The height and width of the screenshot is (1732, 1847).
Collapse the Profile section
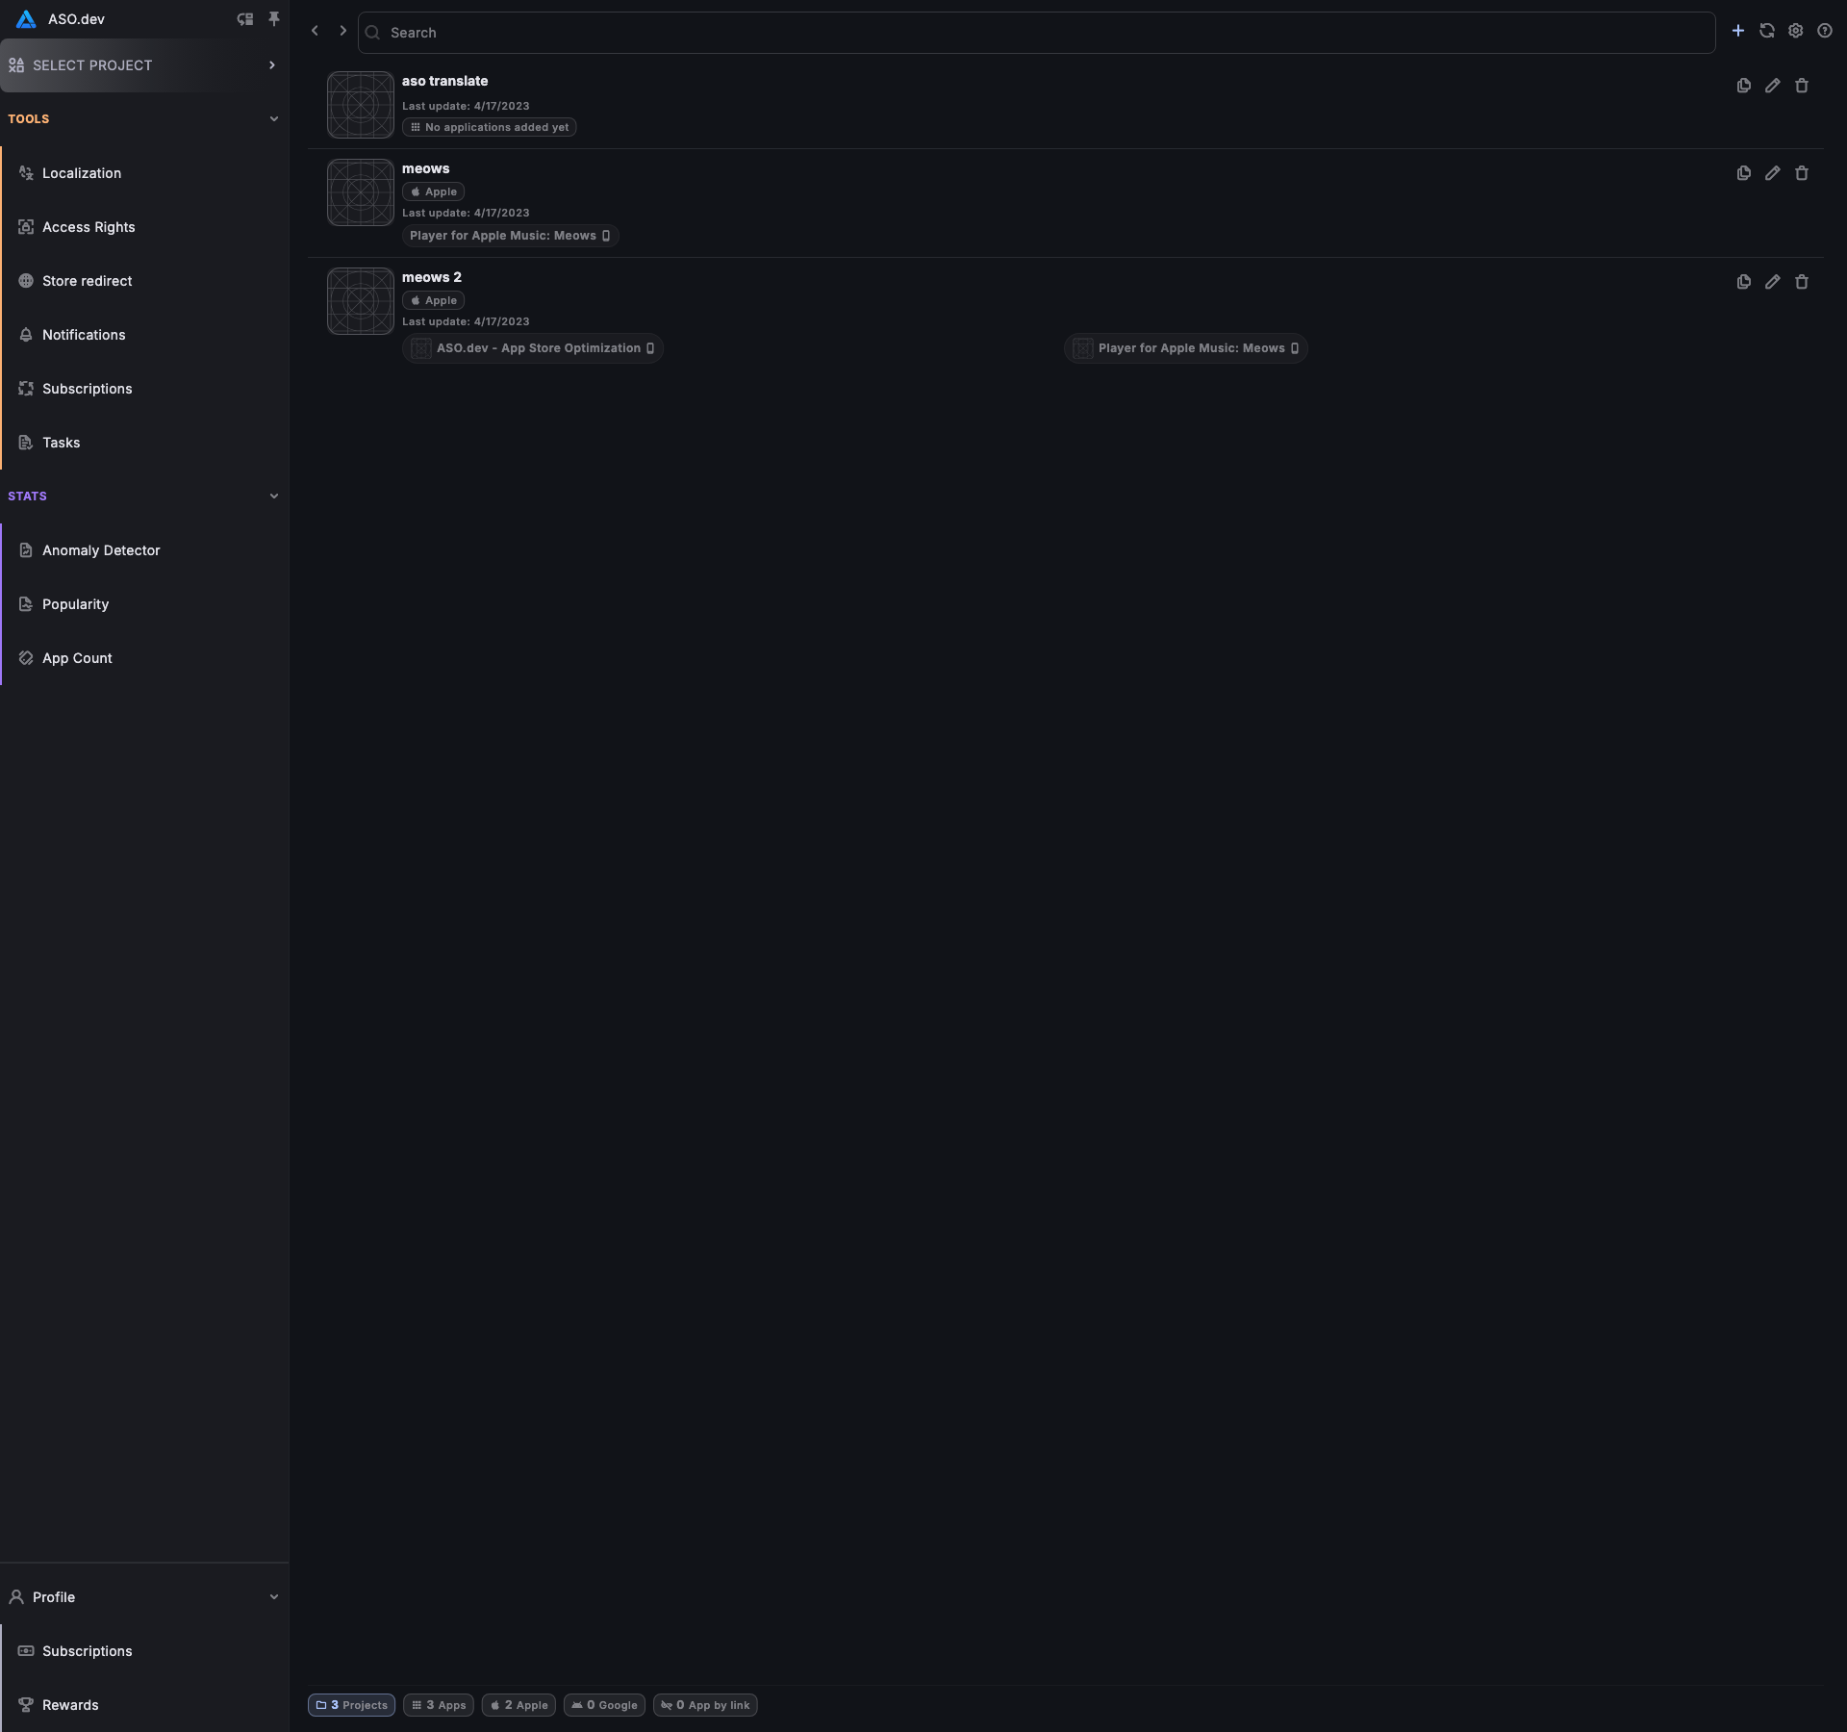(274, 1597)
